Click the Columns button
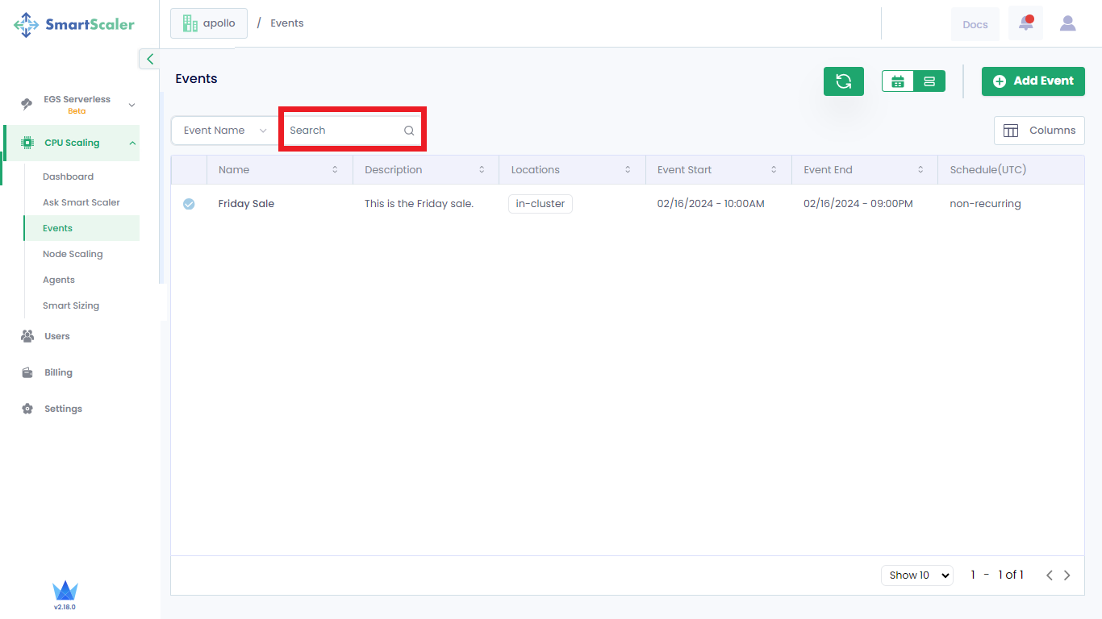This screenshot has height=619, width=1102. [x=1039, y=131]
